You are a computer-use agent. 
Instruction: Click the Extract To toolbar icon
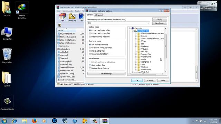(x=72, y=18)
